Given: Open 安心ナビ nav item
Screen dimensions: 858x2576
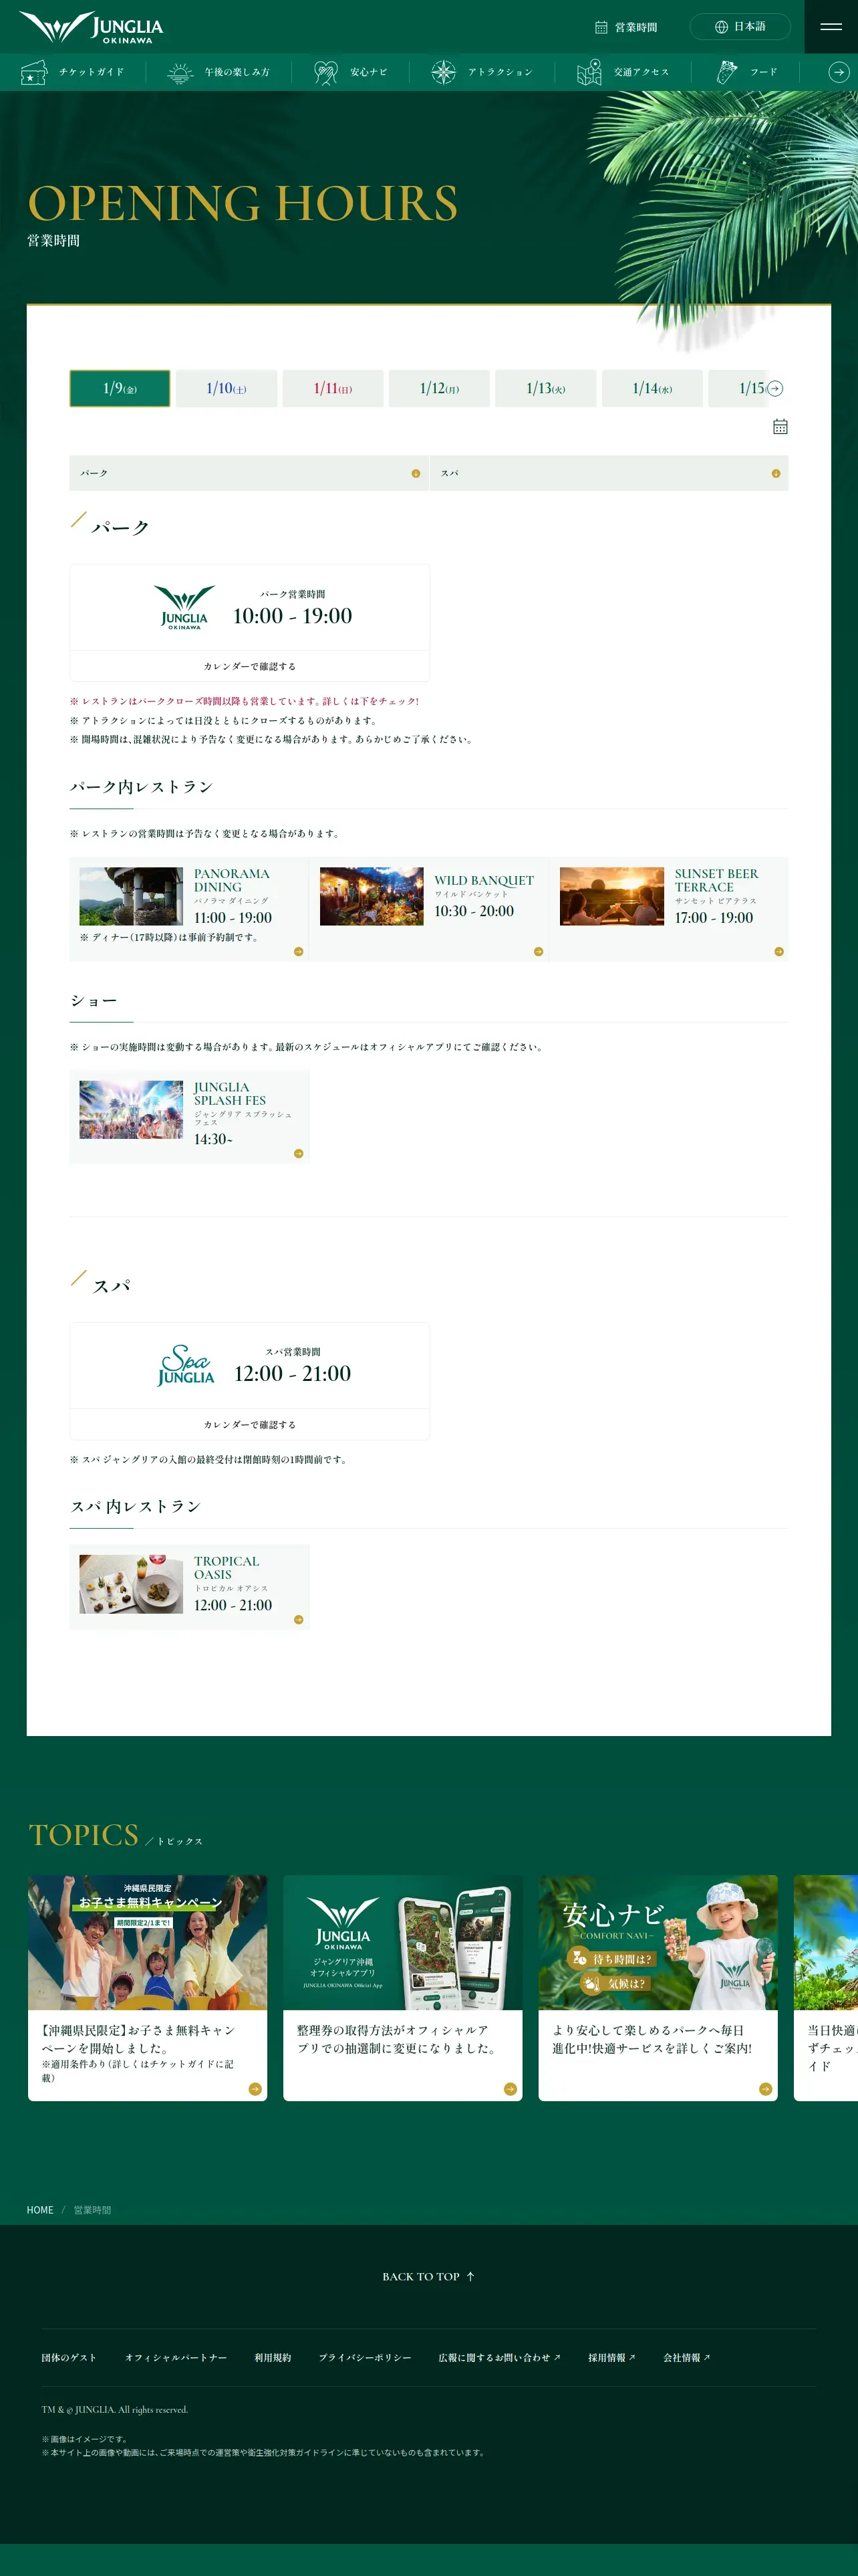Looking at the screenshot, I should 351,72.
